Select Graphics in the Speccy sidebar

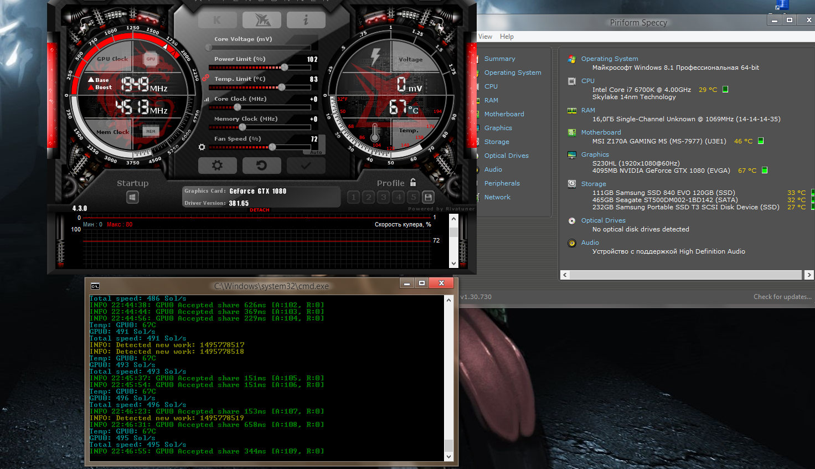pos(498,128)
